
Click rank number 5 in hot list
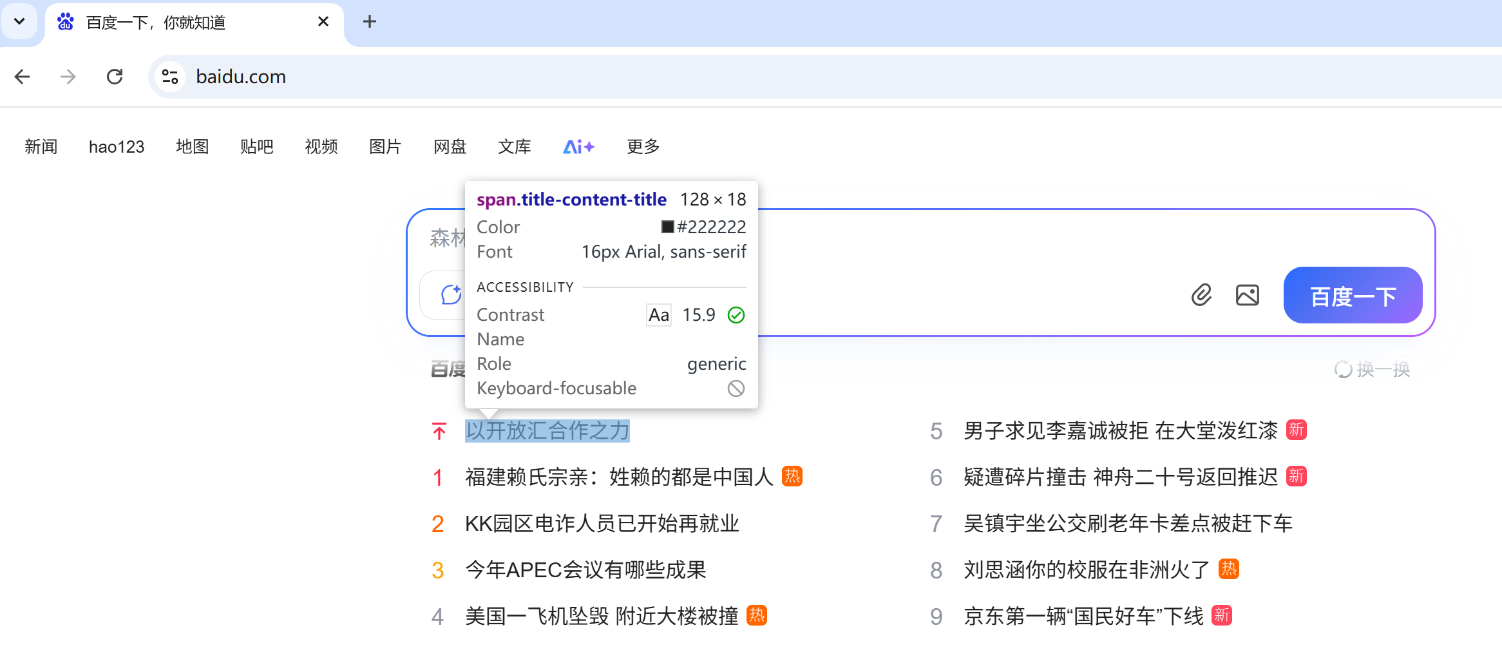pyautogui.click(x=936, y=432)
